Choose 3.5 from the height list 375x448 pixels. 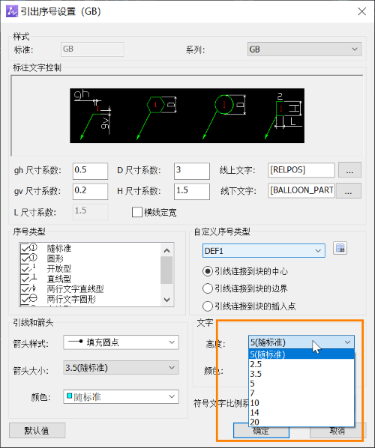coord(301,374)
